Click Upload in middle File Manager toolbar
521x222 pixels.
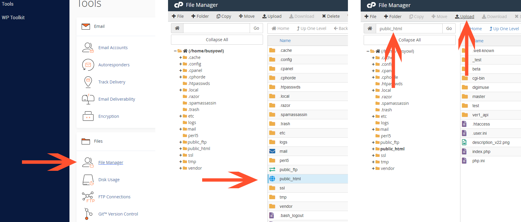point(272,16)
